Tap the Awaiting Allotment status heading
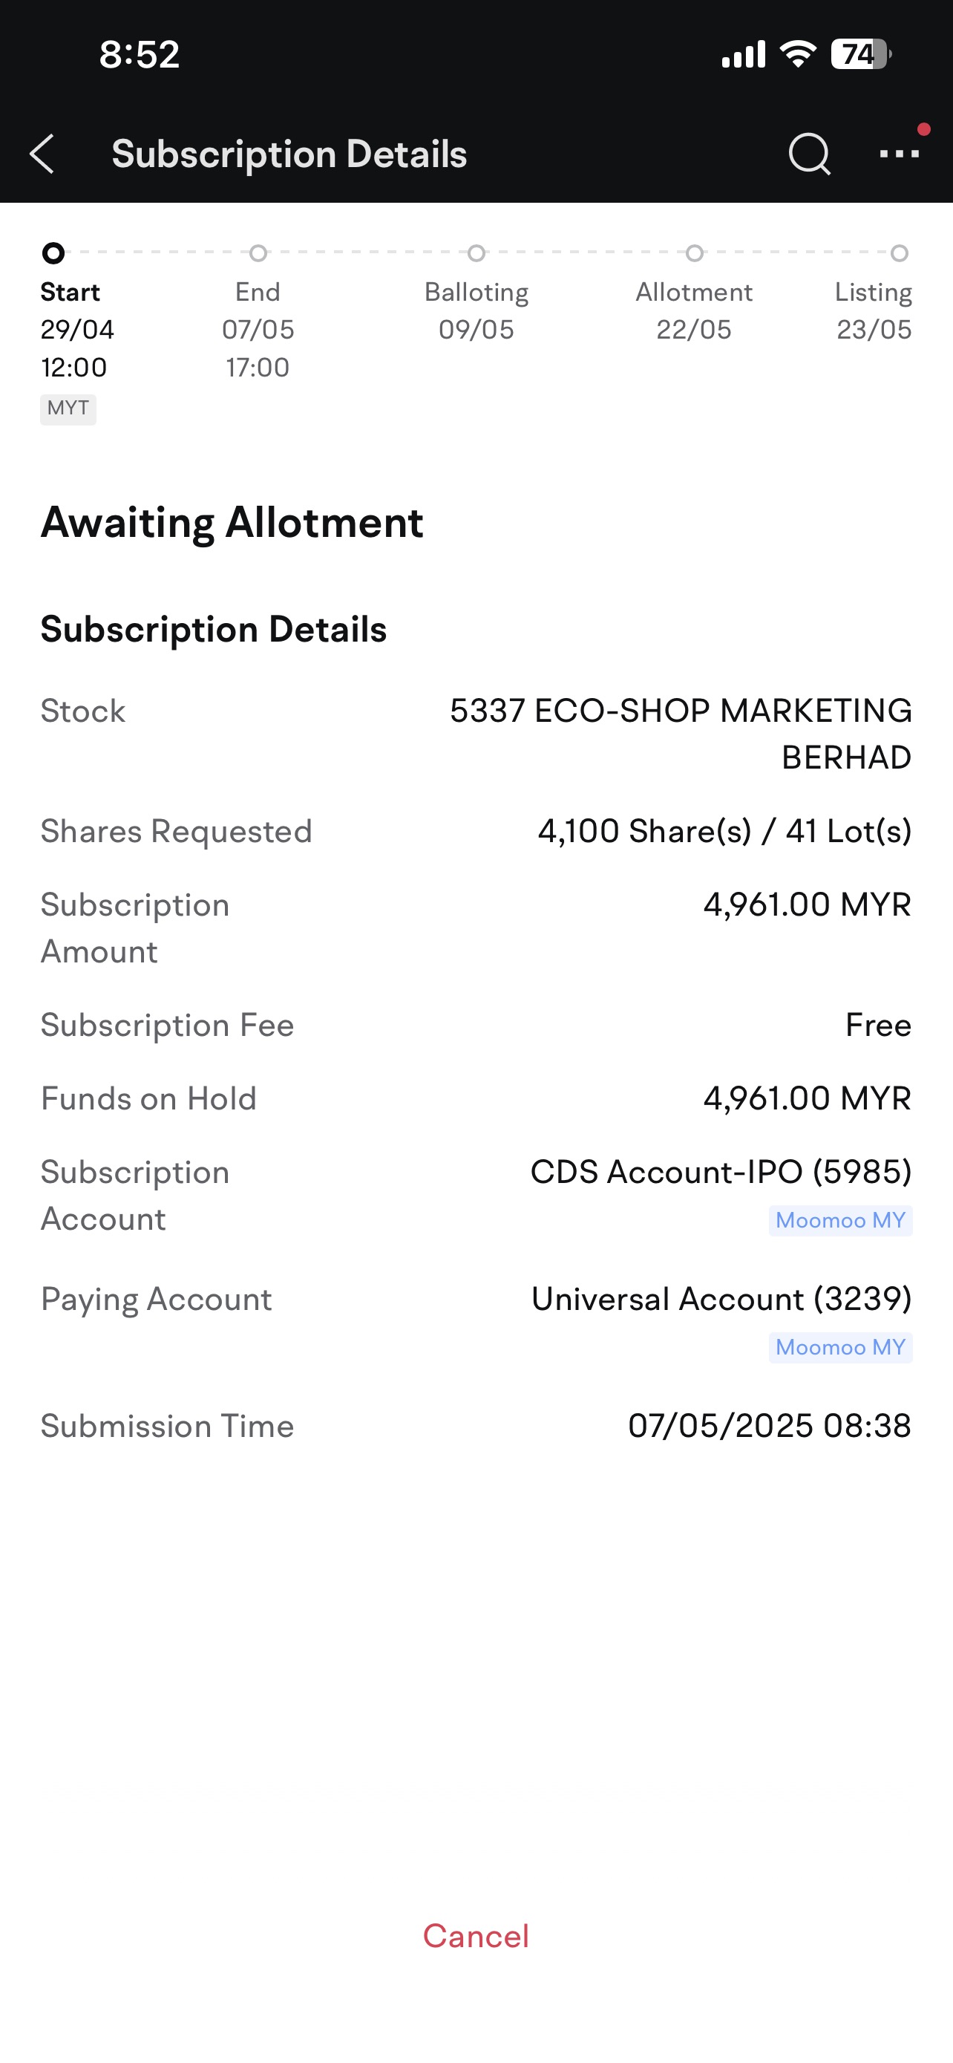Image resolution: width=953 pixels, height=2063 pixels. pos(232,523)
